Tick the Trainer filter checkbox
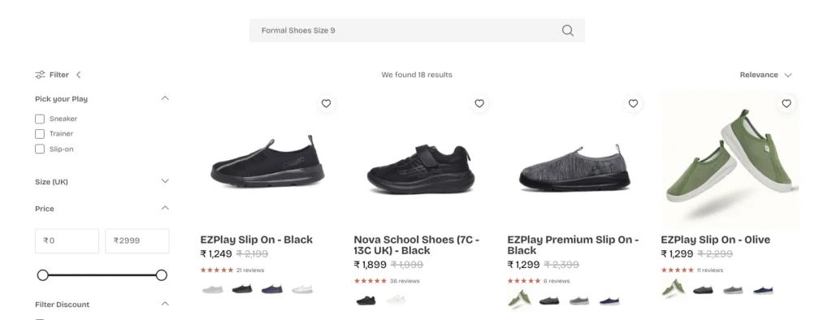 click(x=40, y=134)
